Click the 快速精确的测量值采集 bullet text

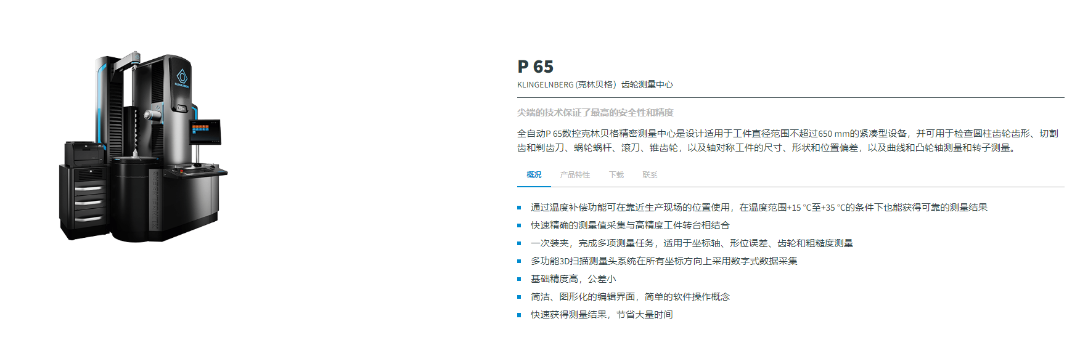pos(630,225)
